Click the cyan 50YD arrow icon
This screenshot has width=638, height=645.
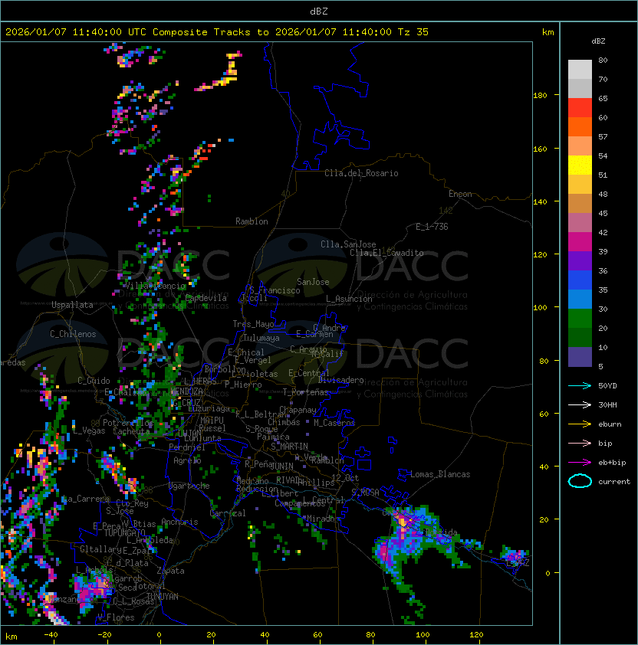[580, 385]
